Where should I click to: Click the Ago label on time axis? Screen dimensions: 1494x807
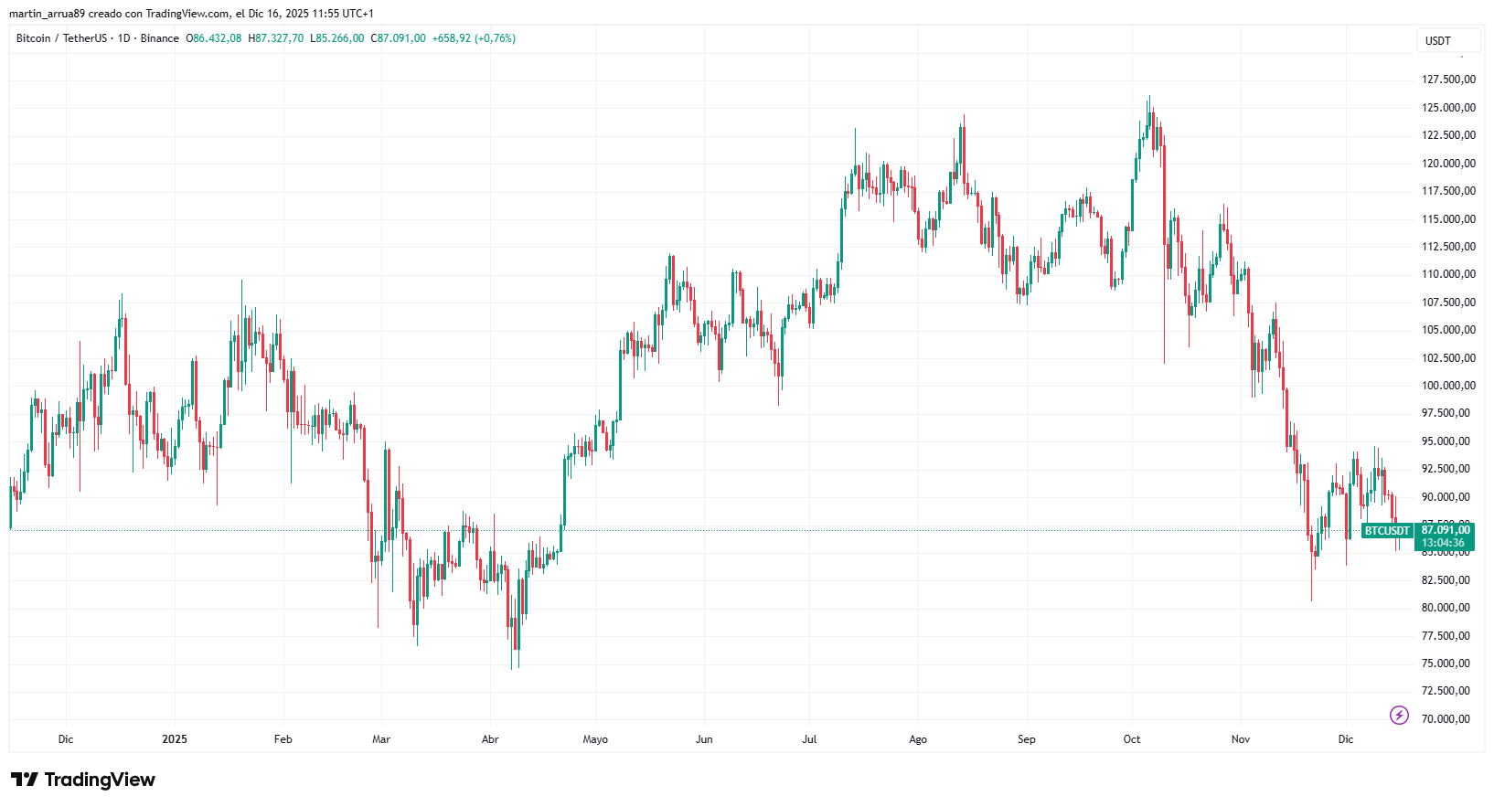pos(918,739)
